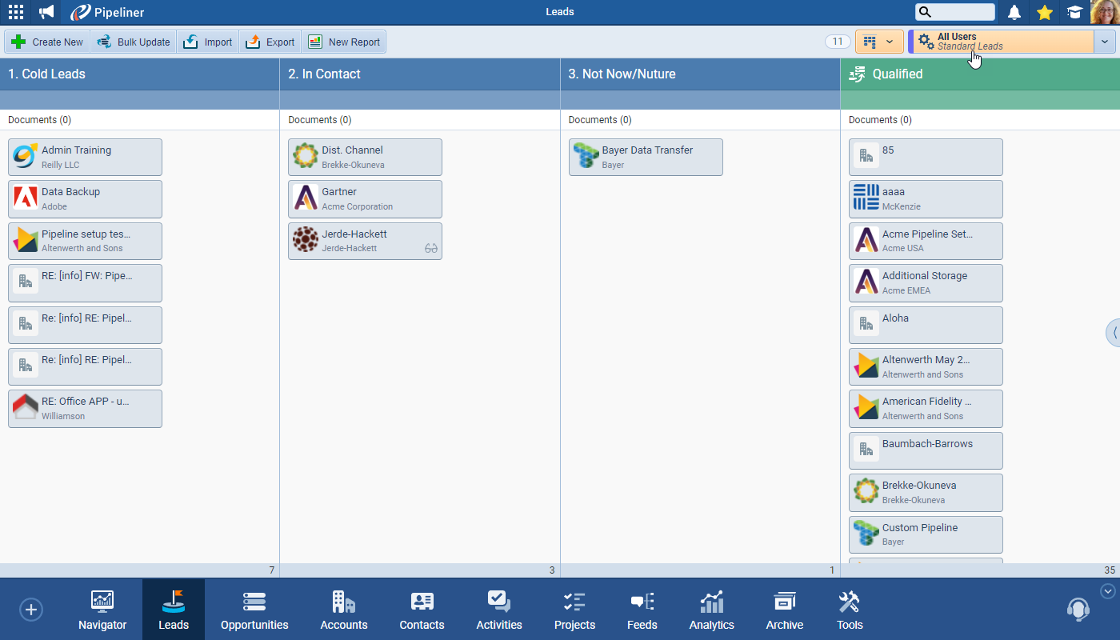Click the Bulk Update button

(x=134, y=42)
